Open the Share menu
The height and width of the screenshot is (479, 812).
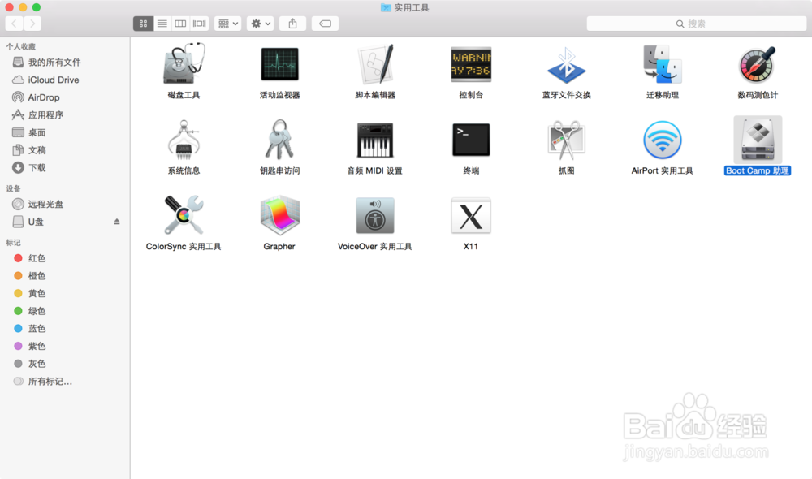[292, 23]
